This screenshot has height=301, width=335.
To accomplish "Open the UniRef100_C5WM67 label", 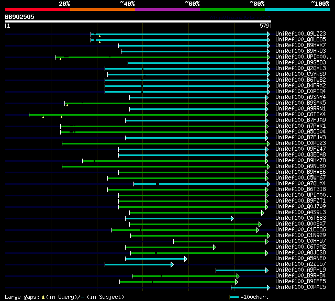I will click(300, 178).
